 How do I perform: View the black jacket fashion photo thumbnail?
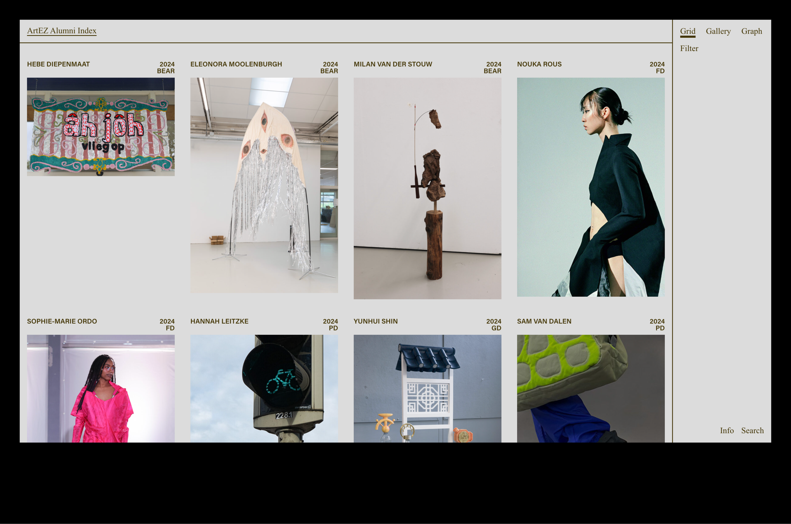(591, 187)
